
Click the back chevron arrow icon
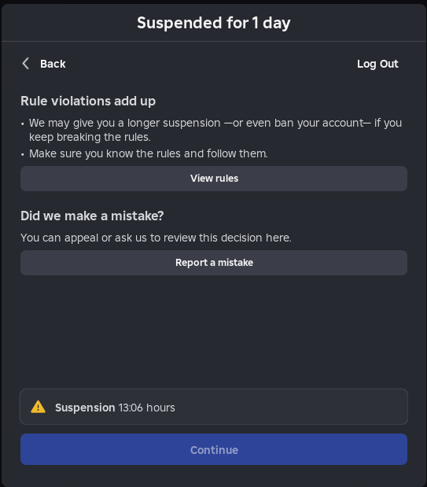click(26, 64)
